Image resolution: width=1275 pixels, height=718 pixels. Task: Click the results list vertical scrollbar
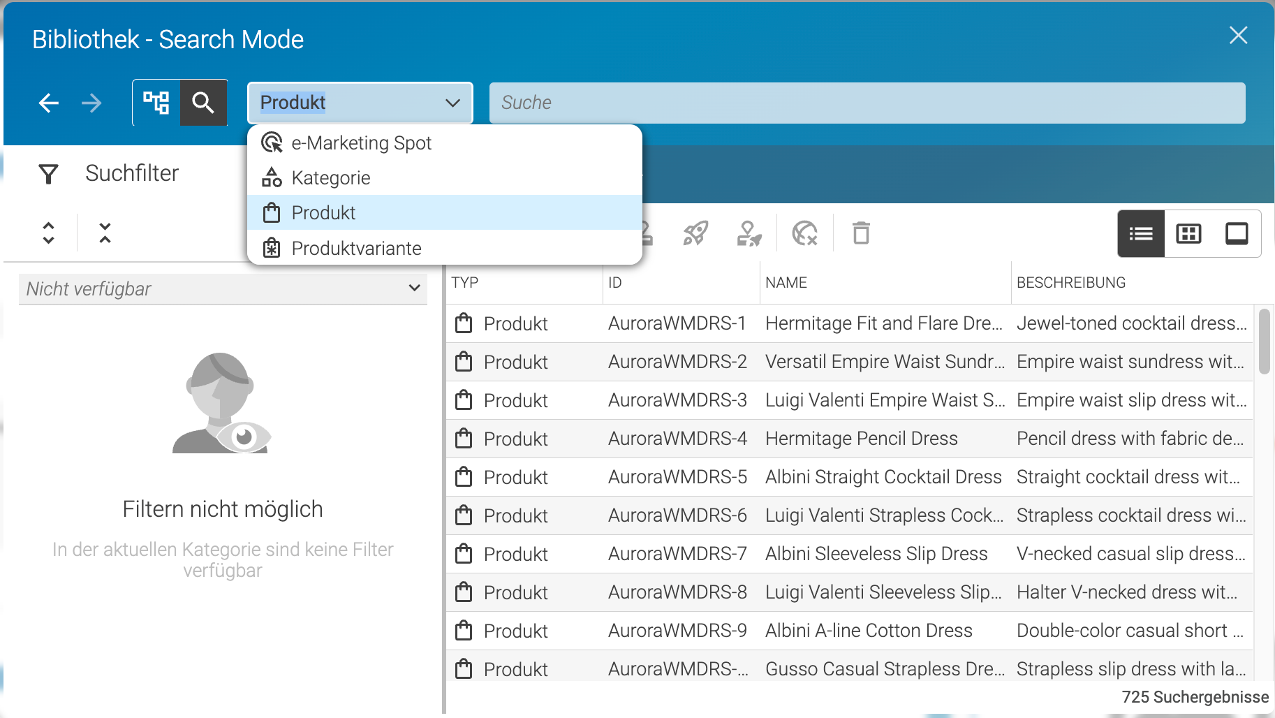click(1264, 342)
